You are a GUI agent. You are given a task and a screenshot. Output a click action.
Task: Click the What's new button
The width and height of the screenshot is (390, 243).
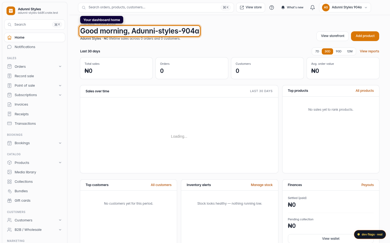point(292,8)
